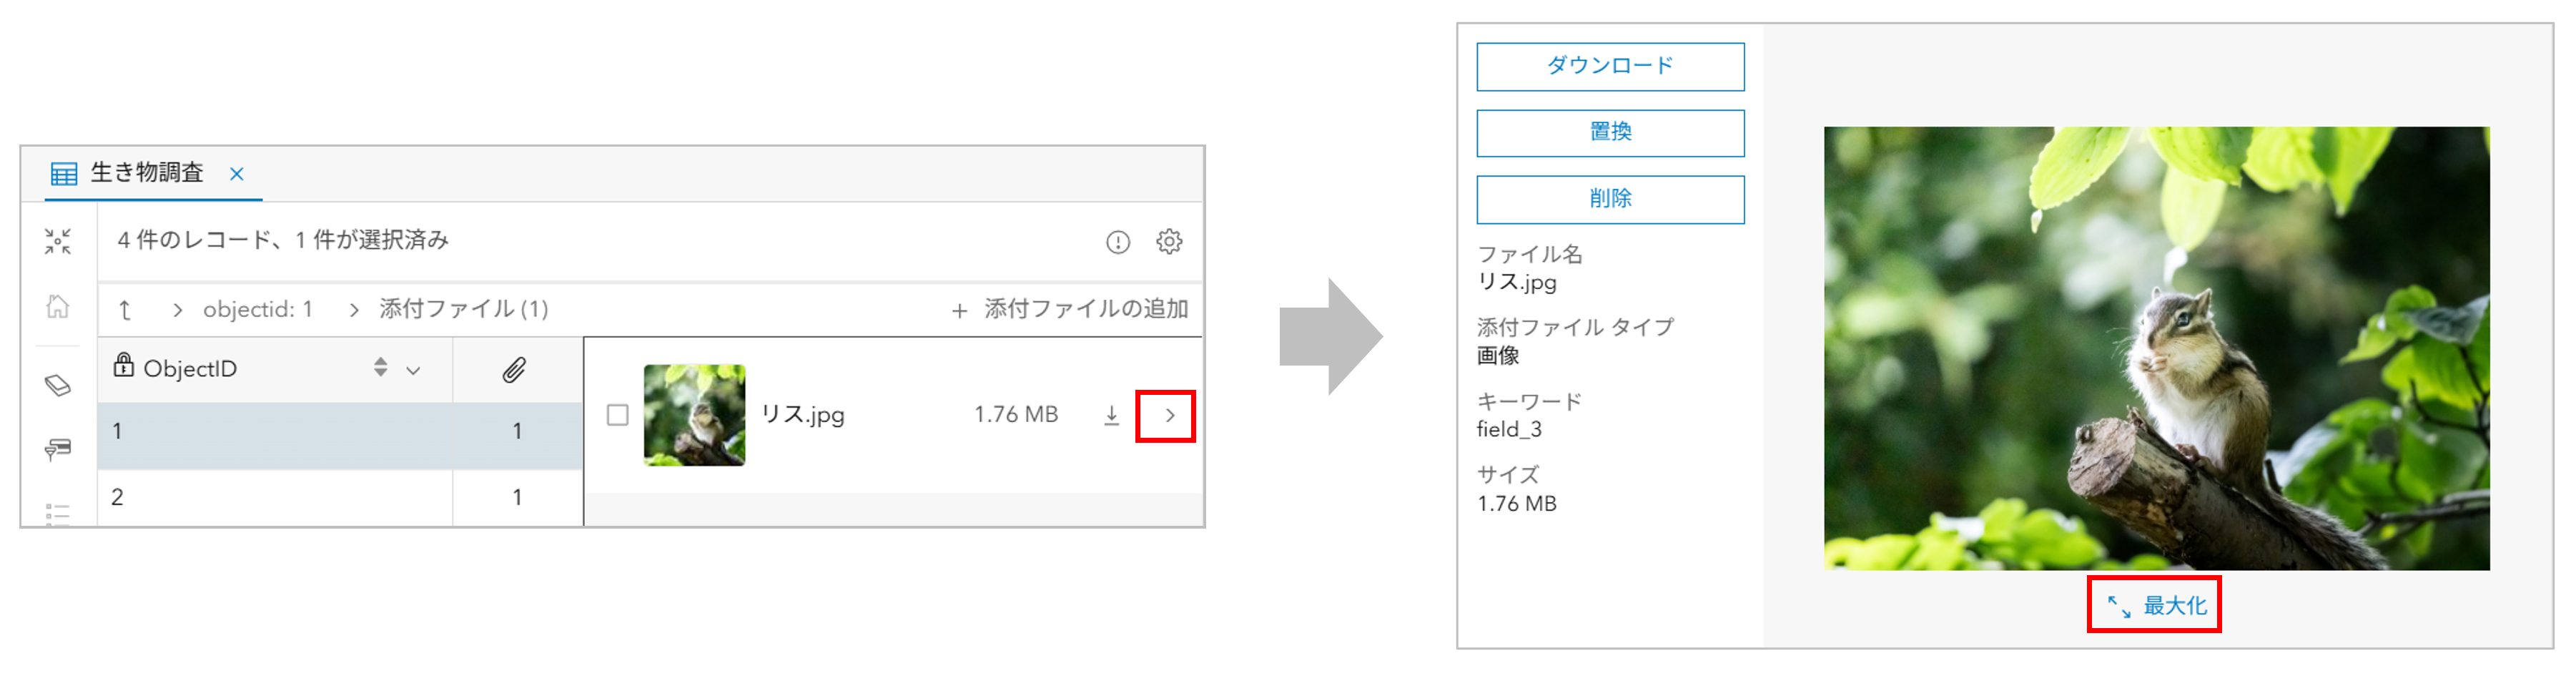Image resolution: width=2576 pixels, height=681 pixels.
Task: Open ObjectID column dropdown chevron
Action: [x=413, y=370]
